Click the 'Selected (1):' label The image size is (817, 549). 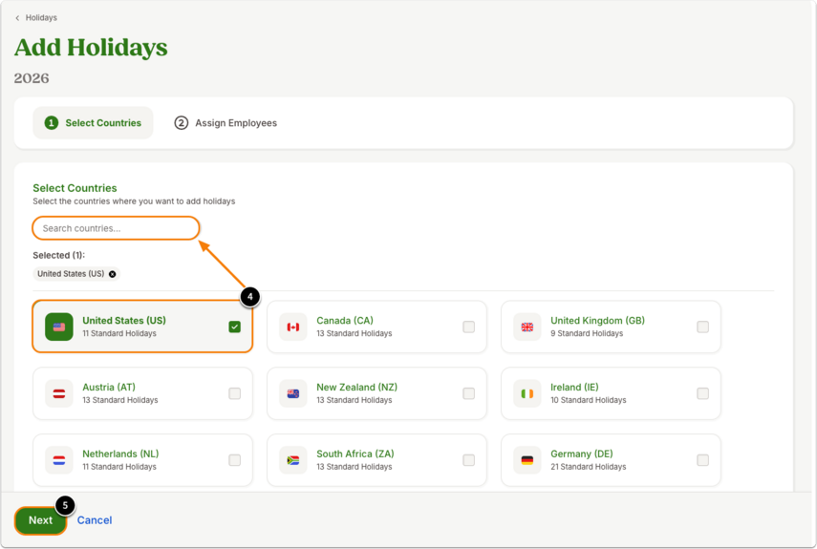tap(59, 255)
